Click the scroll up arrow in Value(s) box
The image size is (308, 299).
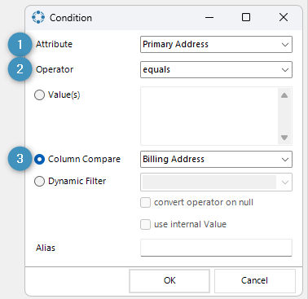[284, 95]
